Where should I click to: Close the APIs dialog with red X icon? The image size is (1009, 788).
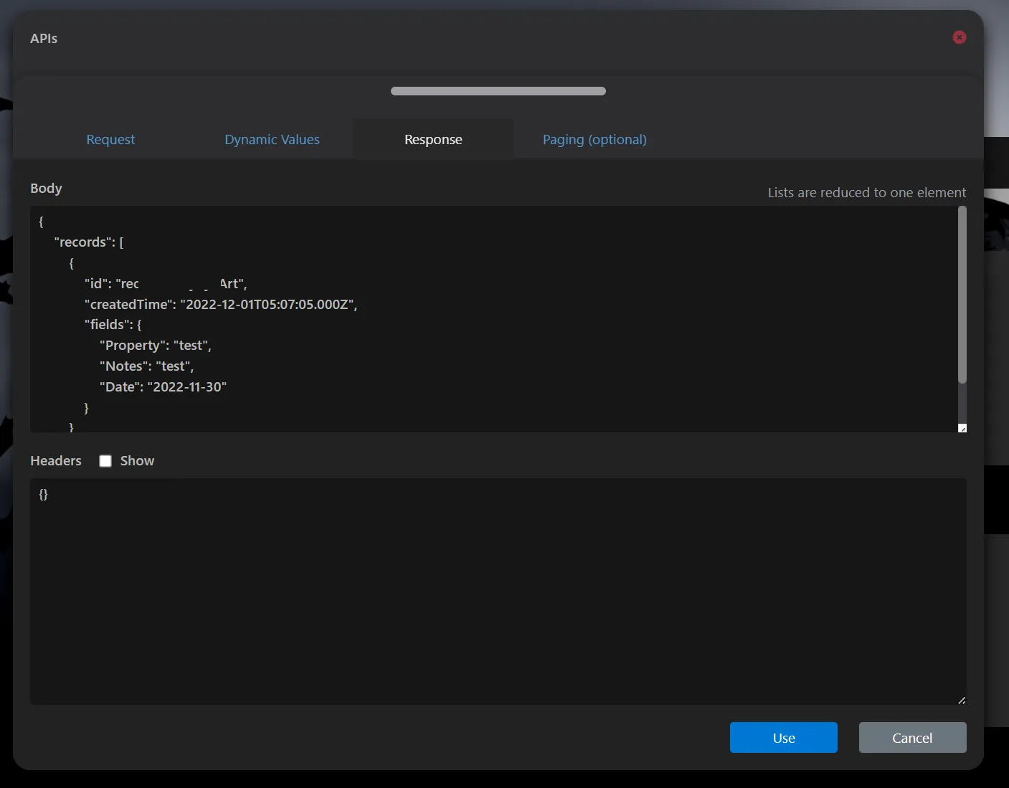click(x=959, y=37)
